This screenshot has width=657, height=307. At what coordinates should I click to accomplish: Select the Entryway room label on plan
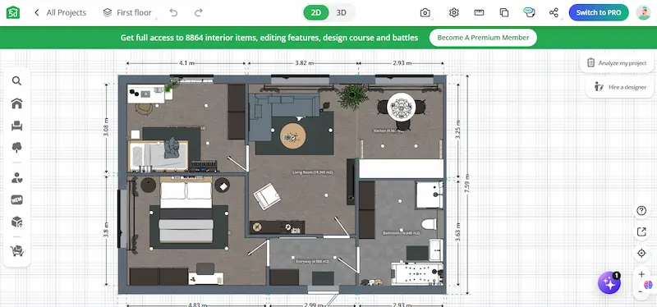pyautogui.click(x=312, y=261)
